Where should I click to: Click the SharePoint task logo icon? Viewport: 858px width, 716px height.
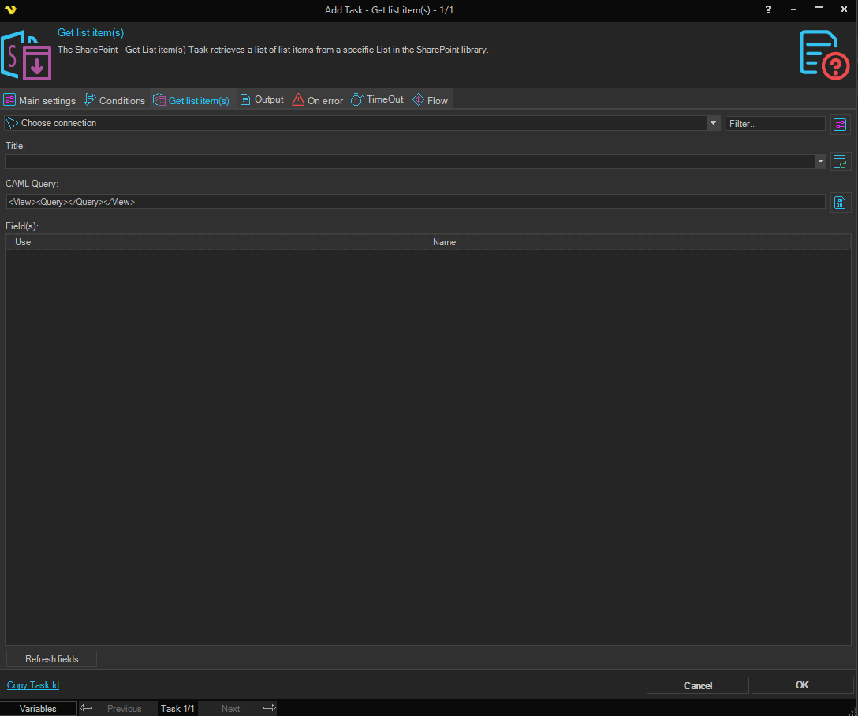[x=27, y=55]
